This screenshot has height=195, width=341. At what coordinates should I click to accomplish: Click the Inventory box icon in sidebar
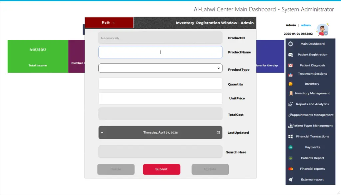point(290,84)
